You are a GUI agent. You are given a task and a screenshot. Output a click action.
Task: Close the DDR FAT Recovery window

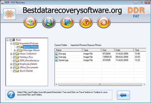click(147, 3)
